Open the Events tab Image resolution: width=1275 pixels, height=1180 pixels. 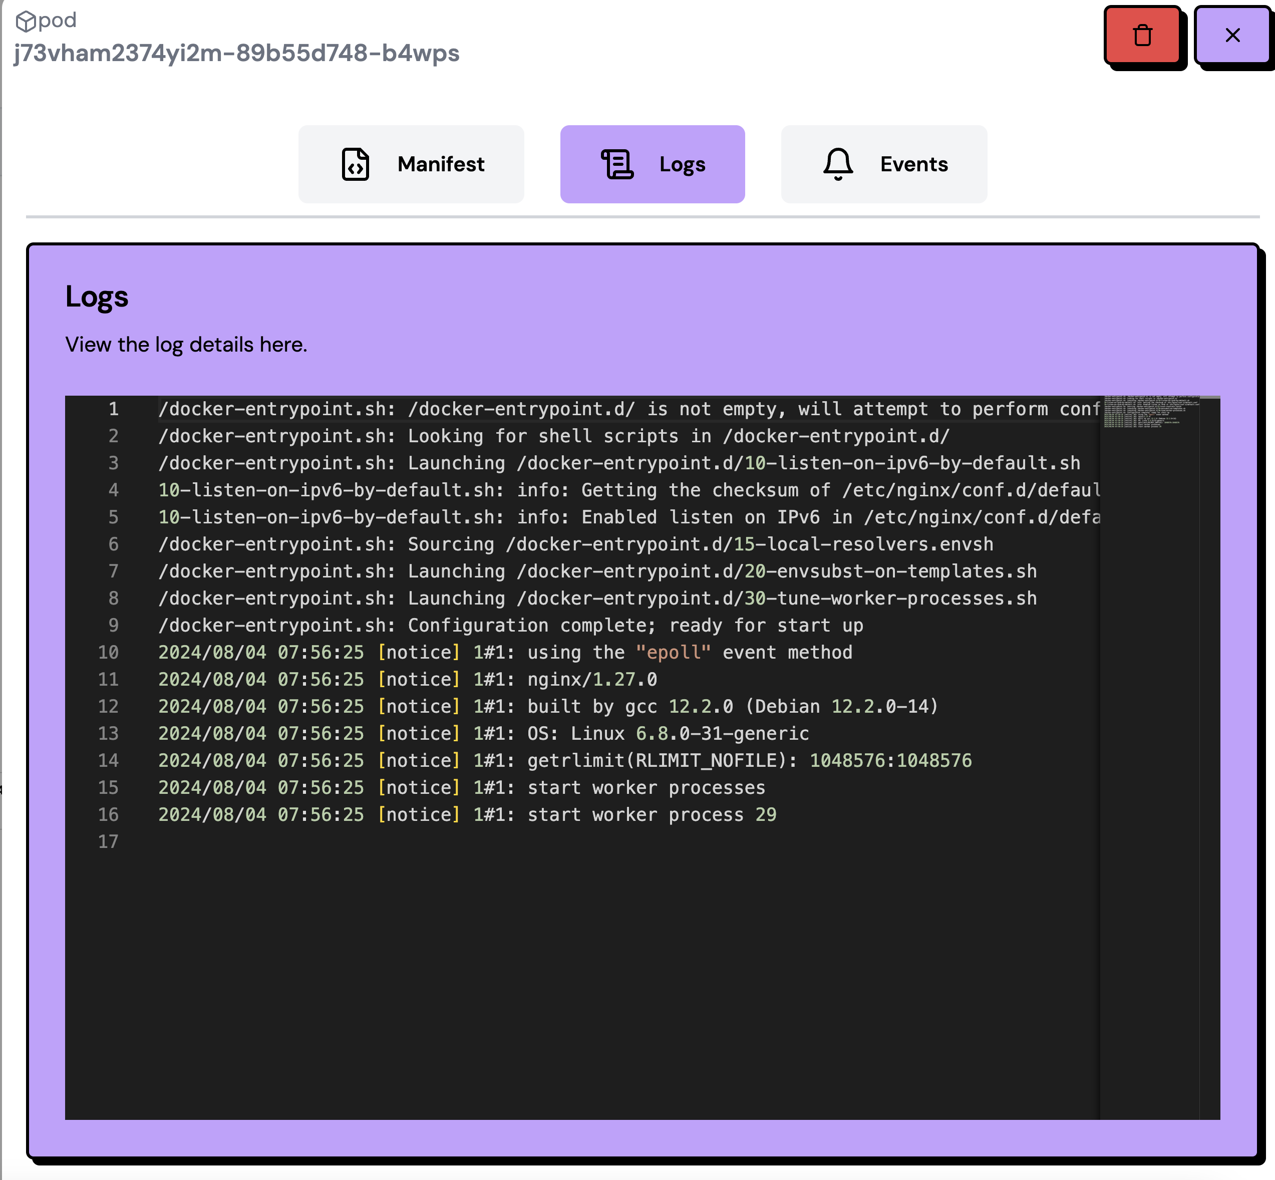point(913,164)
